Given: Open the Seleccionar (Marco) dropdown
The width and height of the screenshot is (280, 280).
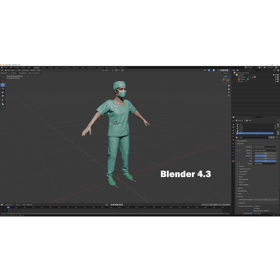Looking at the screenshot, I should tap(35, 73).
